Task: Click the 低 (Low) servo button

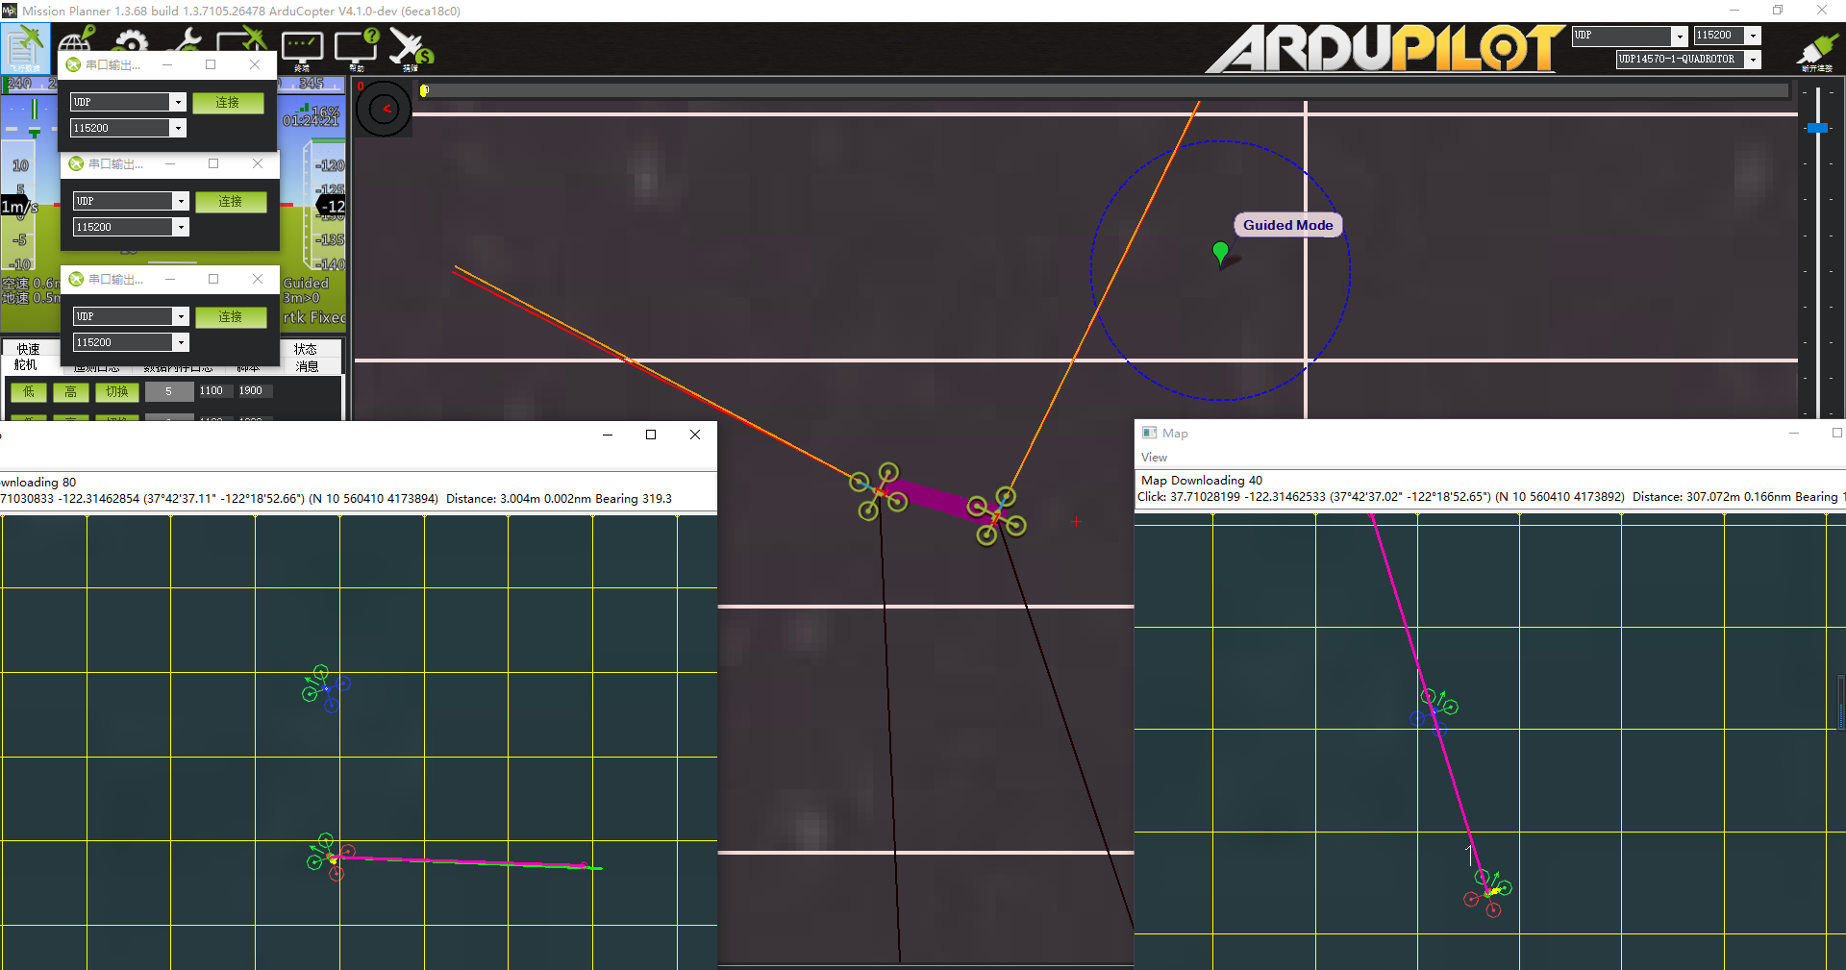Action: [x=29, y=391]
